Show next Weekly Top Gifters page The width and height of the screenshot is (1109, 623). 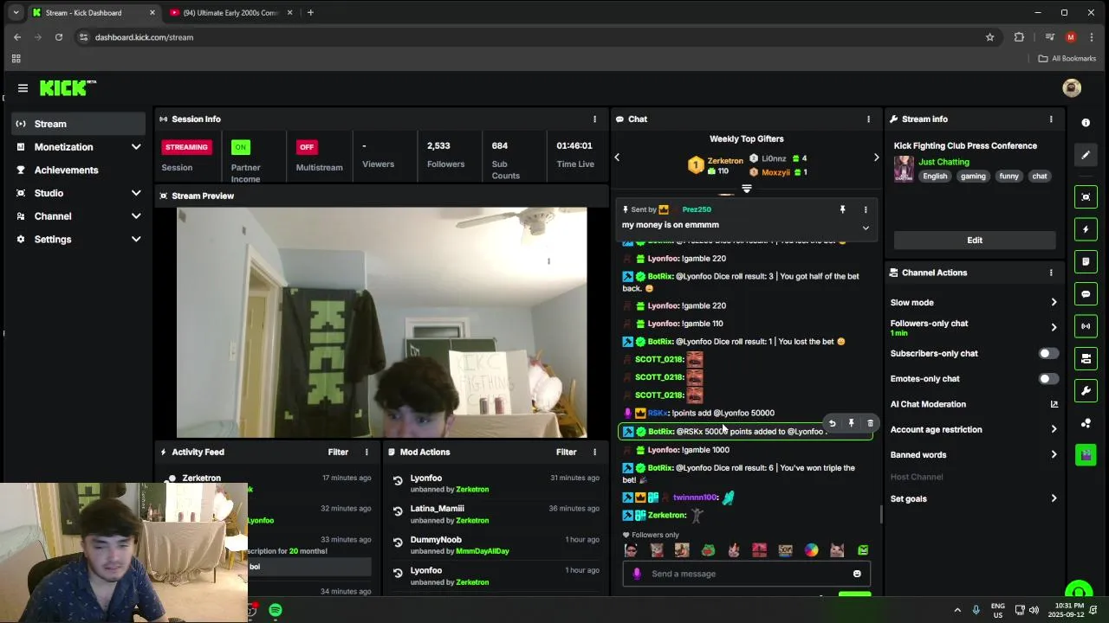click(x=876, y=157)
